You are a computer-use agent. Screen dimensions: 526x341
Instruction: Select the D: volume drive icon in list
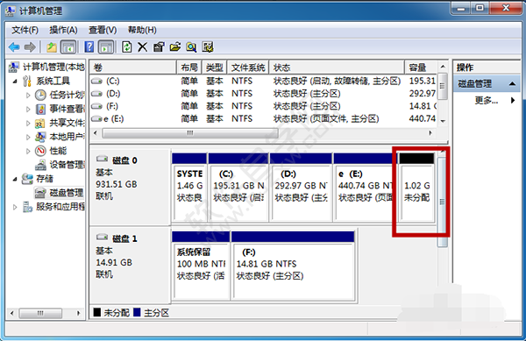(x=96, y=94)
